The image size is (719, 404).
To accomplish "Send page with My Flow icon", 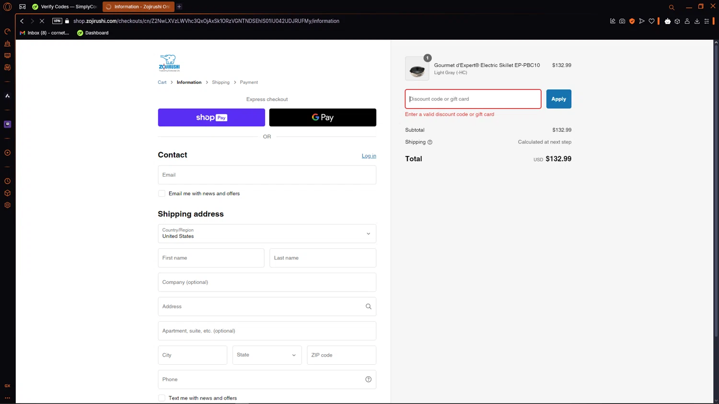I will (x=642, y=21).
